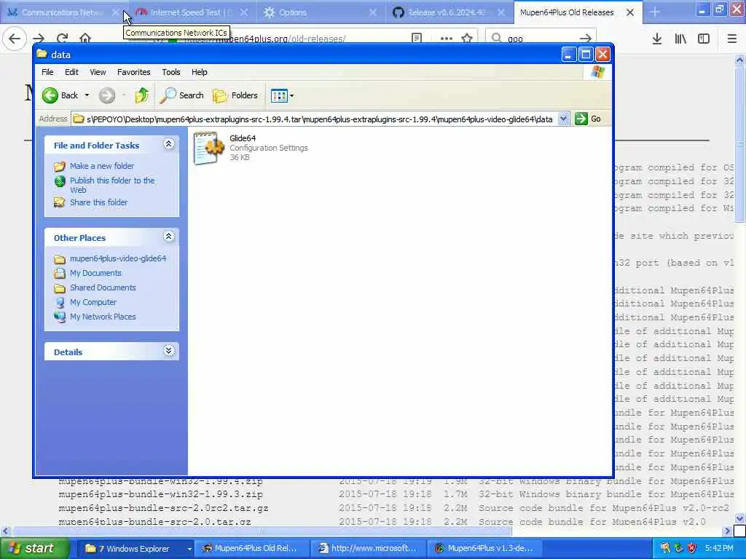
Task: Expand the Details panel
Action: pyautogui.click(x=168, y=351)
